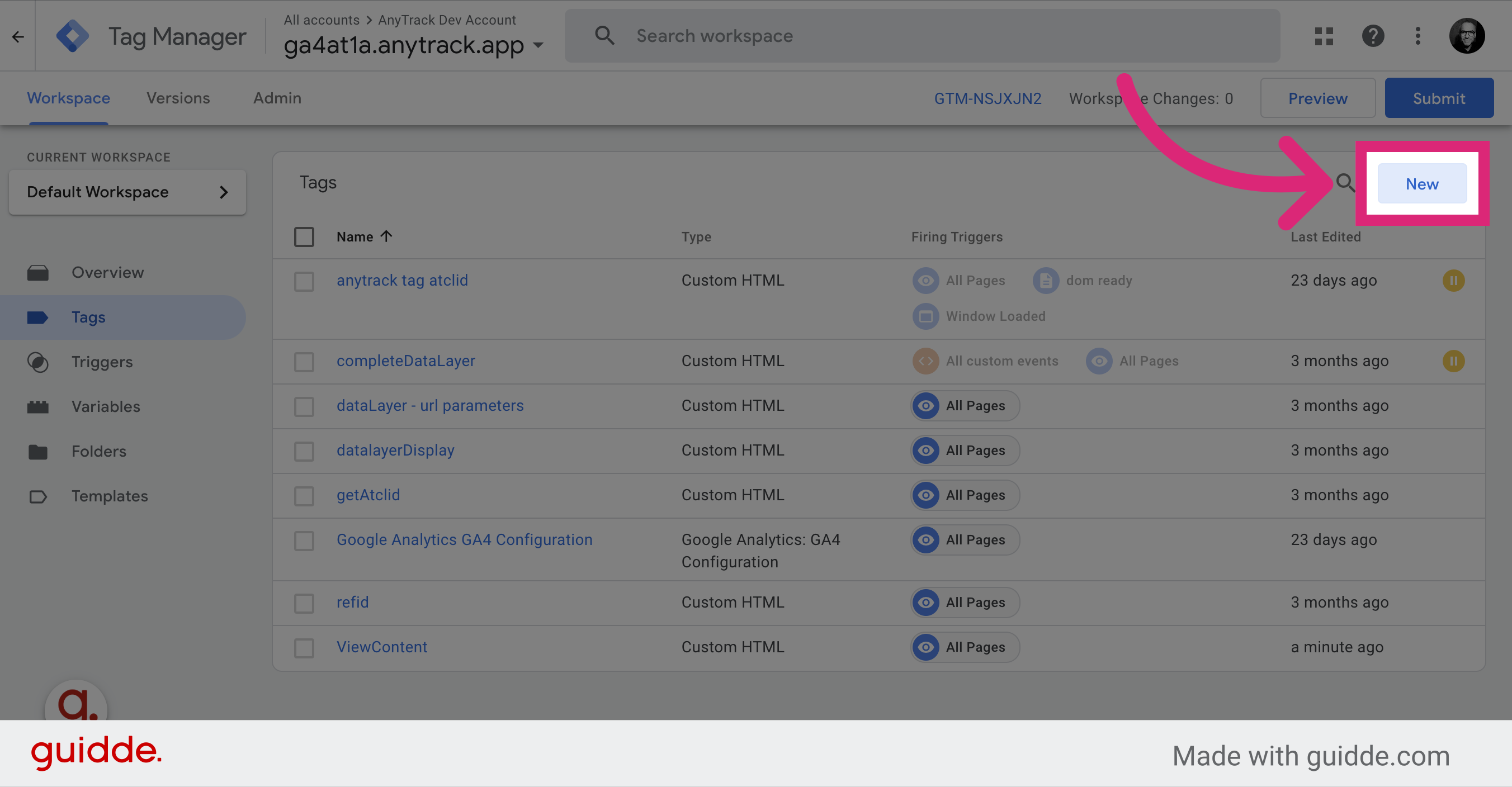Open Tags in the sidebar

[122, 317]
